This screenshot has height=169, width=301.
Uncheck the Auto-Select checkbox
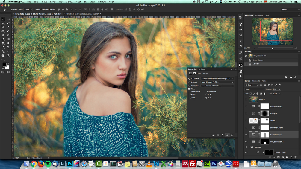pyautogui.click(x=11, y=10)
